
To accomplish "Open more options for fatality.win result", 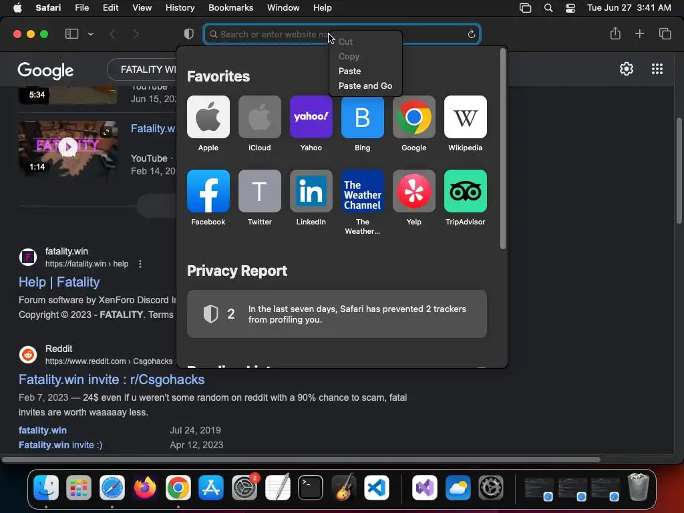I will pyautogui.click(x=140, y=264).
